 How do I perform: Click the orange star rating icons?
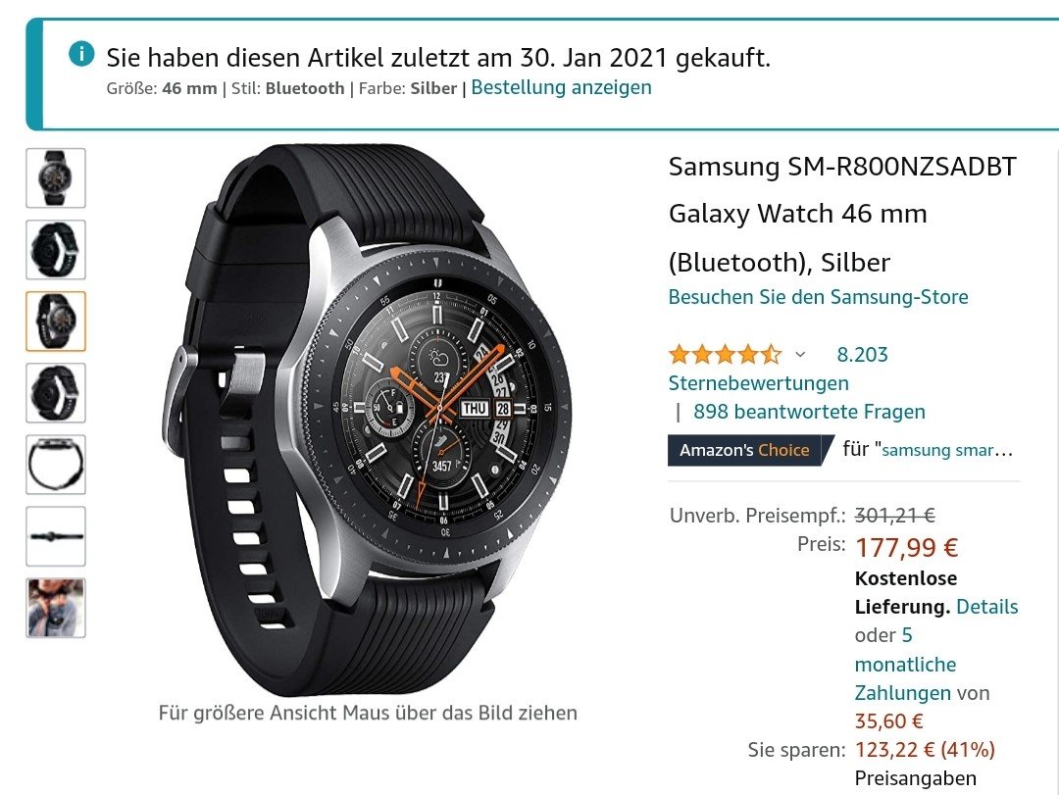coord(725,354)
